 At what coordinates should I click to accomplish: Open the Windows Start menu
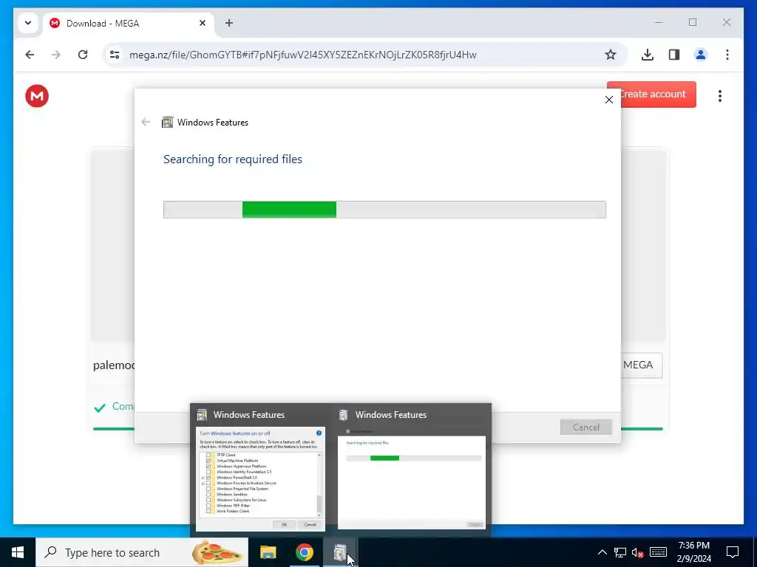pyautogui.click(x=18, y=552)
